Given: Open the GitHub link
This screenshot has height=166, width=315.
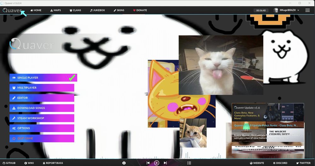Looking at the screenshot, I should click(x=9, y=163).
